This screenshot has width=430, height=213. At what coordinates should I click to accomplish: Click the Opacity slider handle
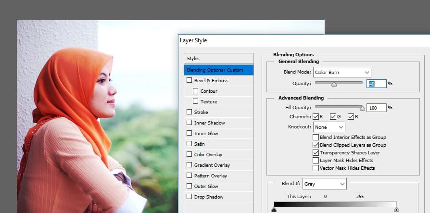point(334,84)
